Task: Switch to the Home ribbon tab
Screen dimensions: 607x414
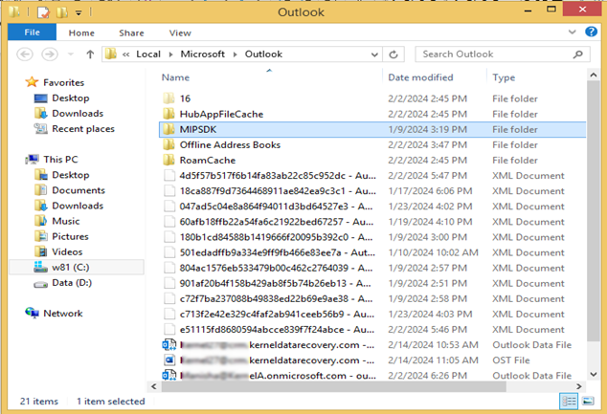Action: (x=81, y=33)
